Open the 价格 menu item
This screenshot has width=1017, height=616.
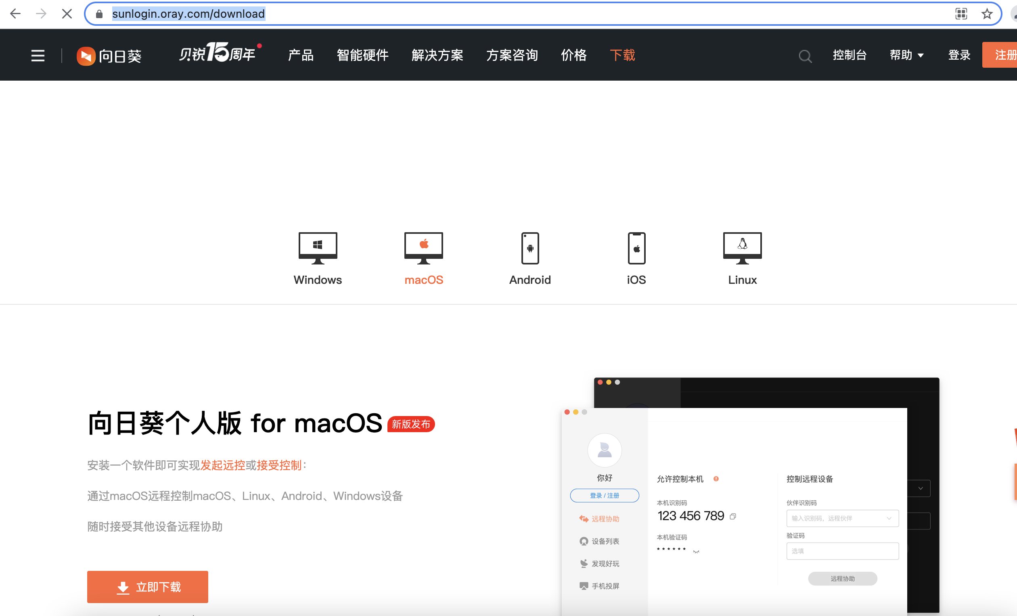click(x=573, y=55)
